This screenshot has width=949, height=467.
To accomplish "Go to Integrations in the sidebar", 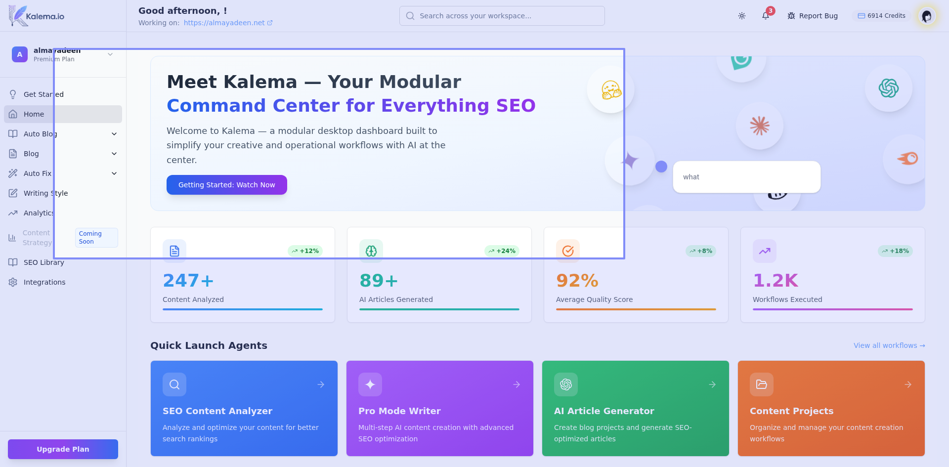I will [44, 282].
